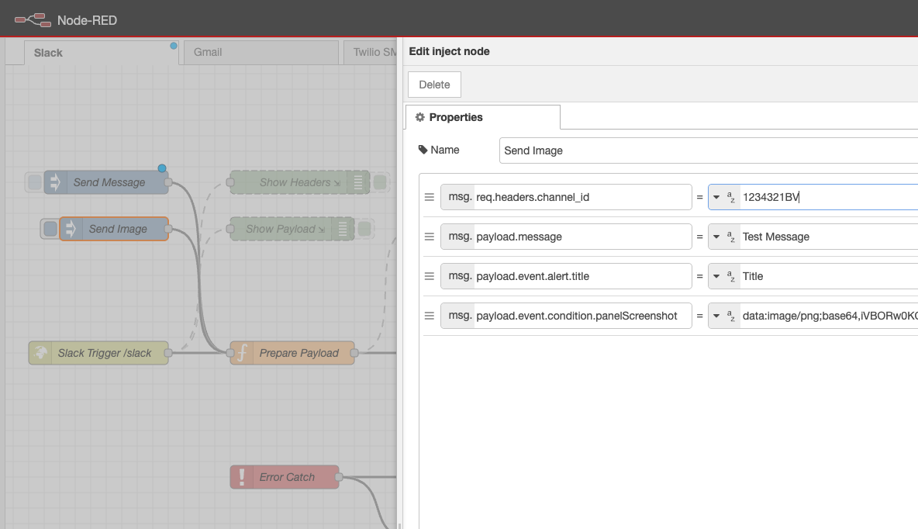Open value type dropdown for Test Message
The width and height of the screenshot is (918, 529).
[x=716, y=237]
